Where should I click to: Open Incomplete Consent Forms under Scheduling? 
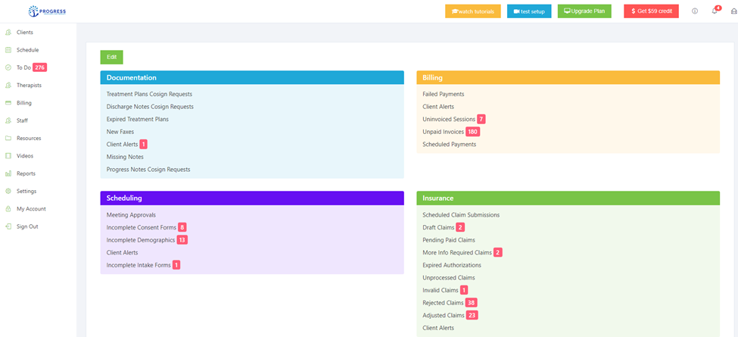[x=141, y=227]
